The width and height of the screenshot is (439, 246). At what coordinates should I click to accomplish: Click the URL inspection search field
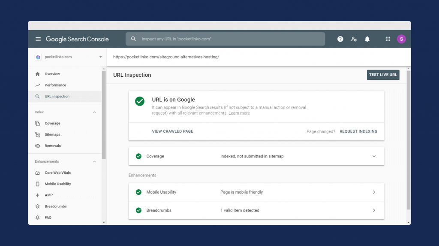[x=225, y=39]
